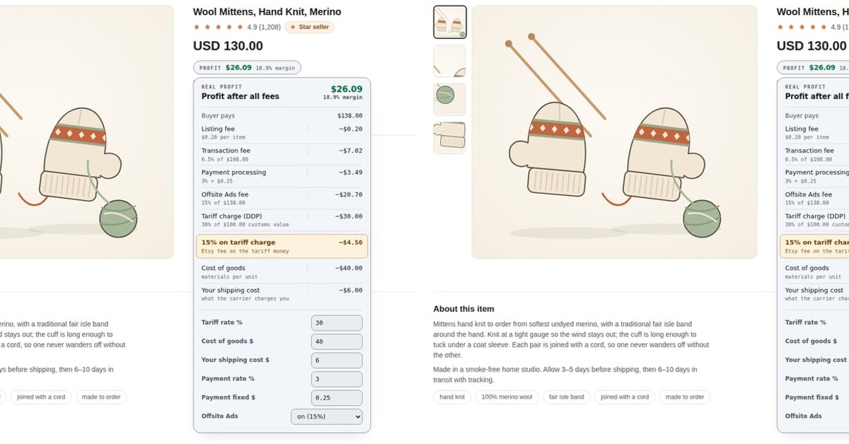Click the first orange rating star
The height and width of the screenshot is (444, 849).
[x=197, y=27]
